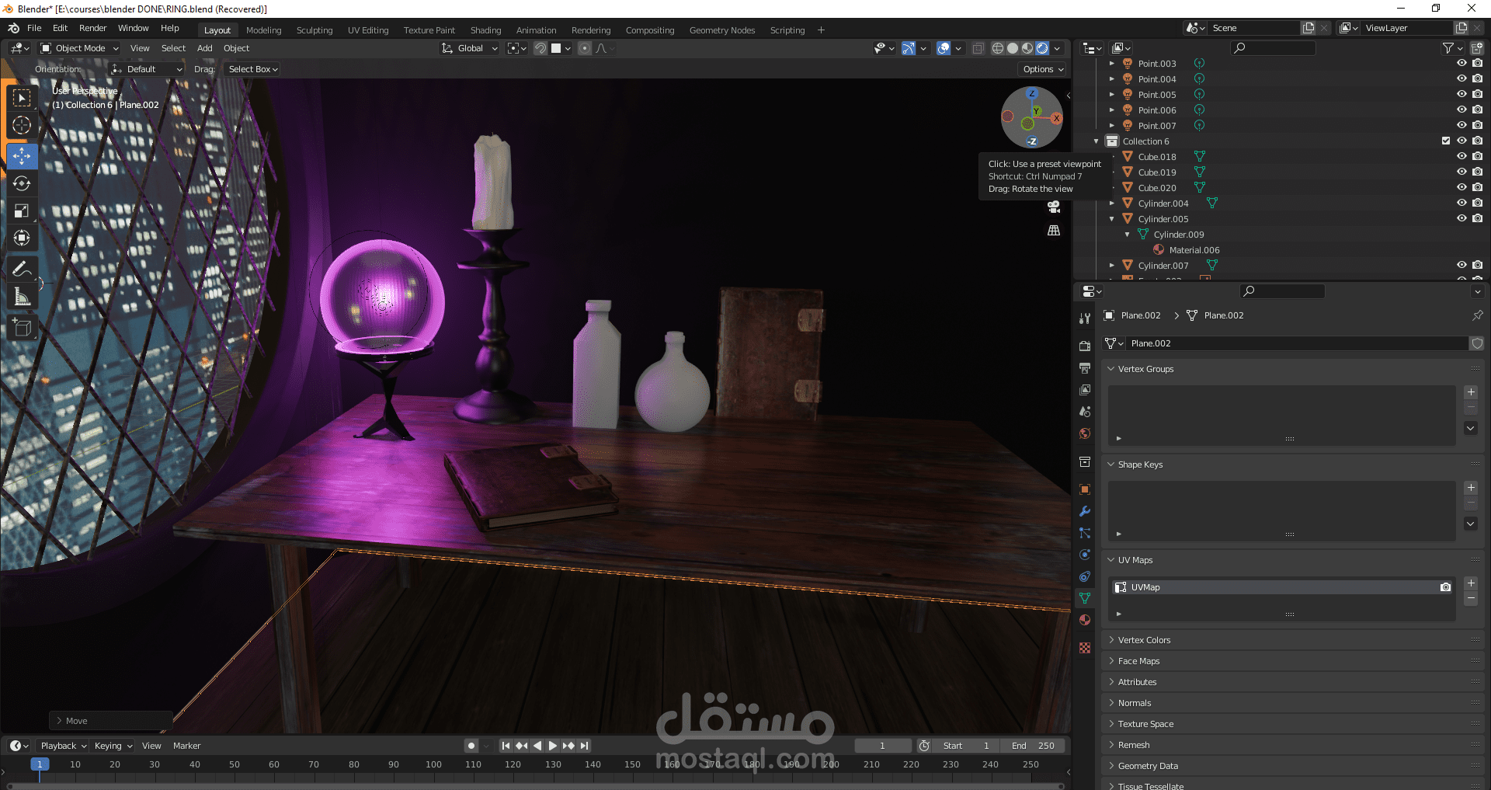
Task: Add a new UV map
Action: (1471, 583)
